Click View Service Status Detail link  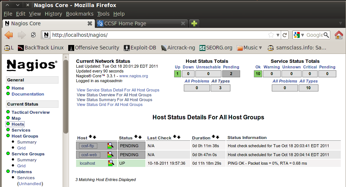(x=118, y=90)
